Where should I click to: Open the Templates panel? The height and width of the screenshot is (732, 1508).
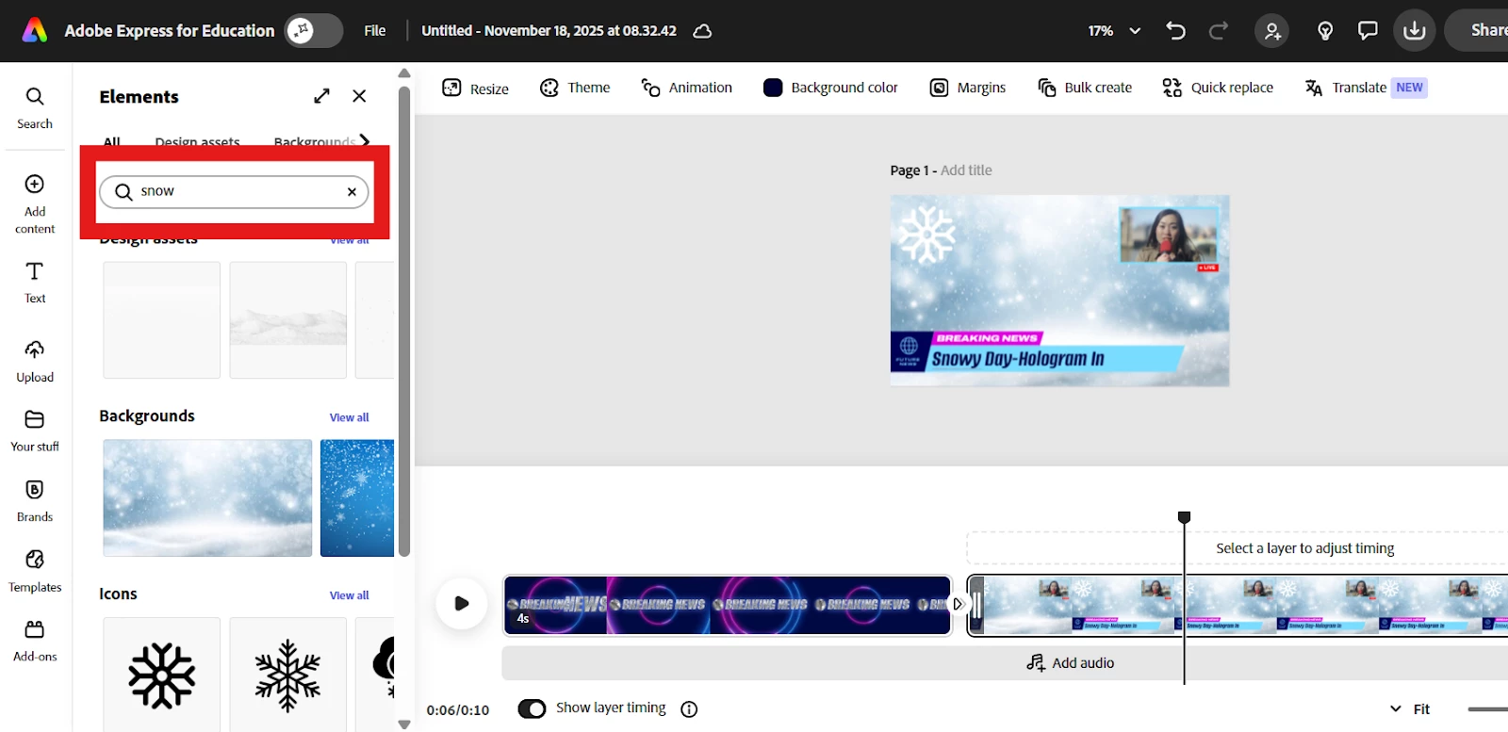pos(35,572)
